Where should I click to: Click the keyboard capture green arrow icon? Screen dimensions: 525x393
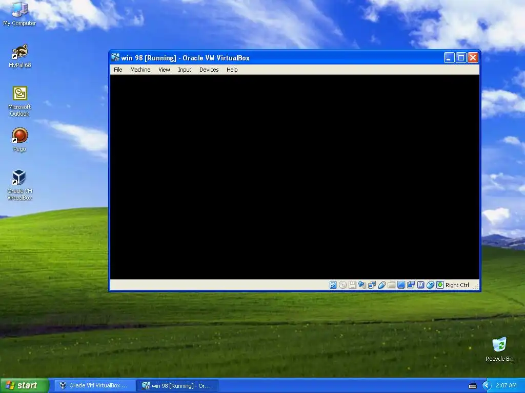pyautogui.click(x=440, y=285)
